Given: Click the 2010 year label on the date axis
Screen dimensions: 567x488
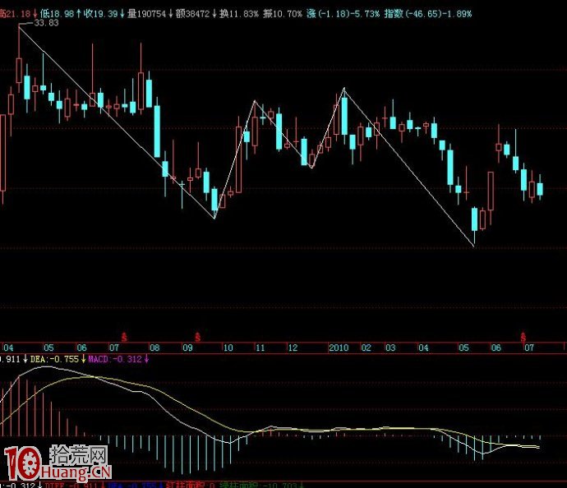Looking at the screenshot, I should click(x=339, y=348).
